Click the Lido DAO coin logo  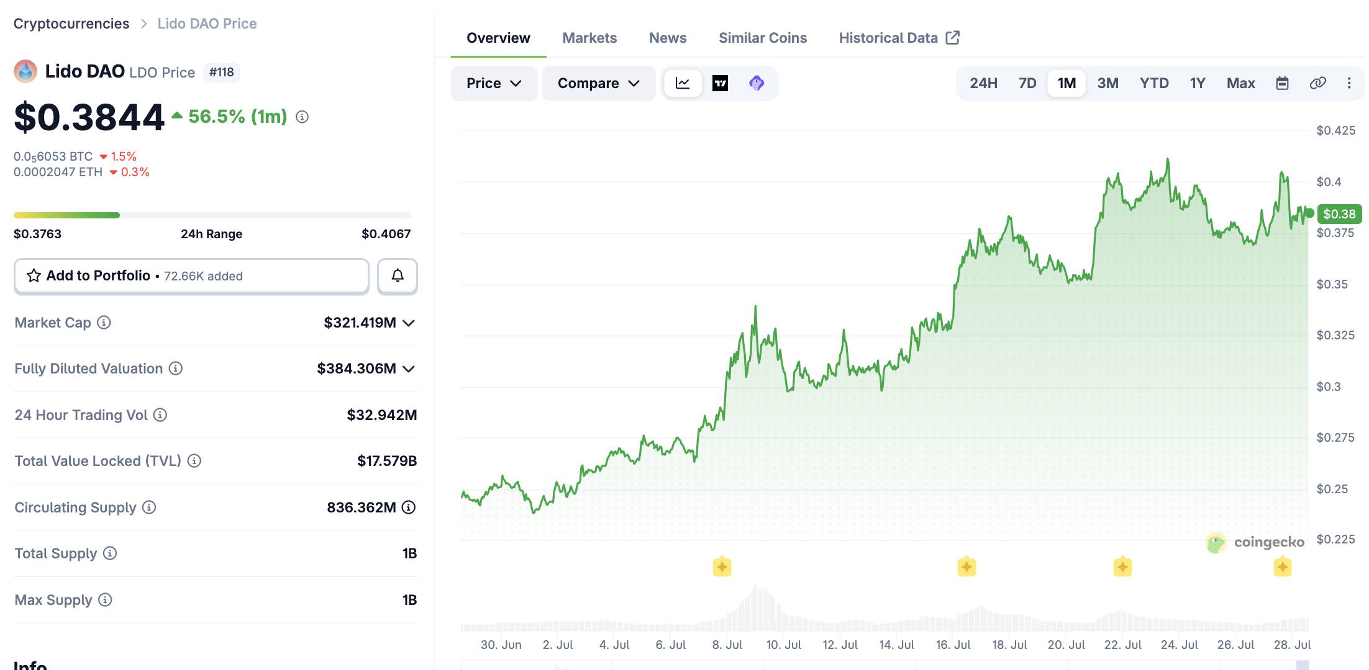(25, 71)
